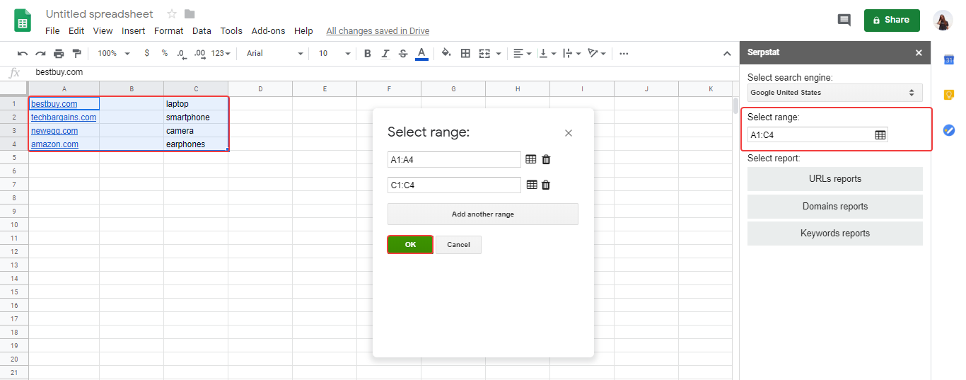Click the move to folder icon
The width and height of the screenshot is (966, 380).
(x=190, y=14)
